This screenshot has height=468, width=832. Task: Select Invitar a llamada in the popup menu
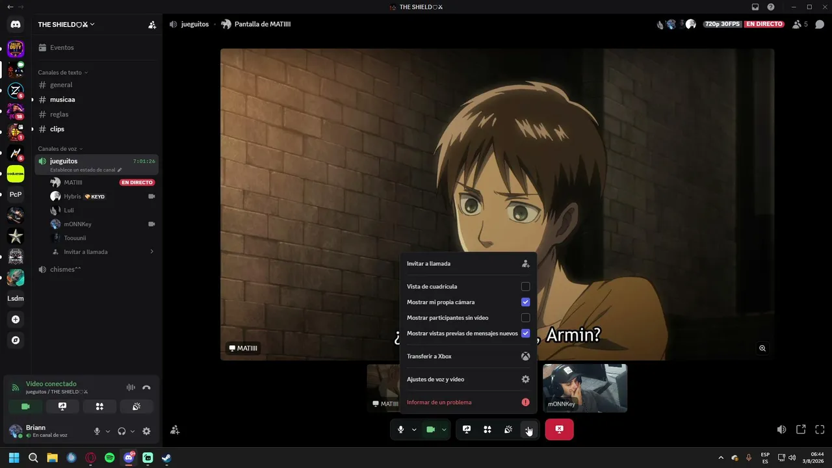pos(468,264)
